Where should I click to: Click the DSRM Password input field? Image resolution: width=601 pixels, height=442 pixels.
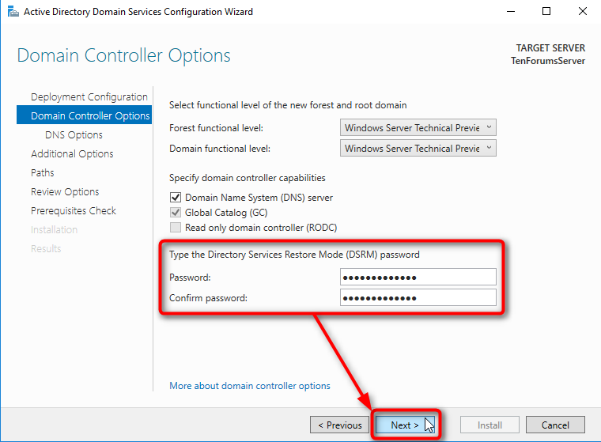click(418, 277)
